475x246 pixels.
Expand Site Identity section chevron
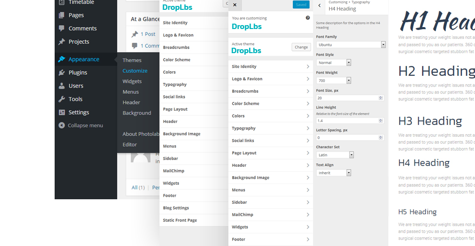(308, 66)
